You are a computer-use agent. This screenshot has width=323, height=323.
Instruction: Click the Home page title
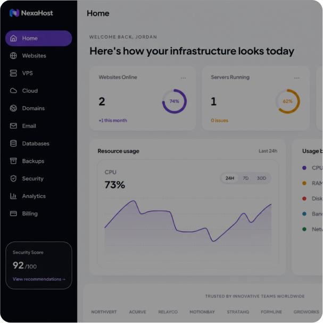click(x=98, y=13)
